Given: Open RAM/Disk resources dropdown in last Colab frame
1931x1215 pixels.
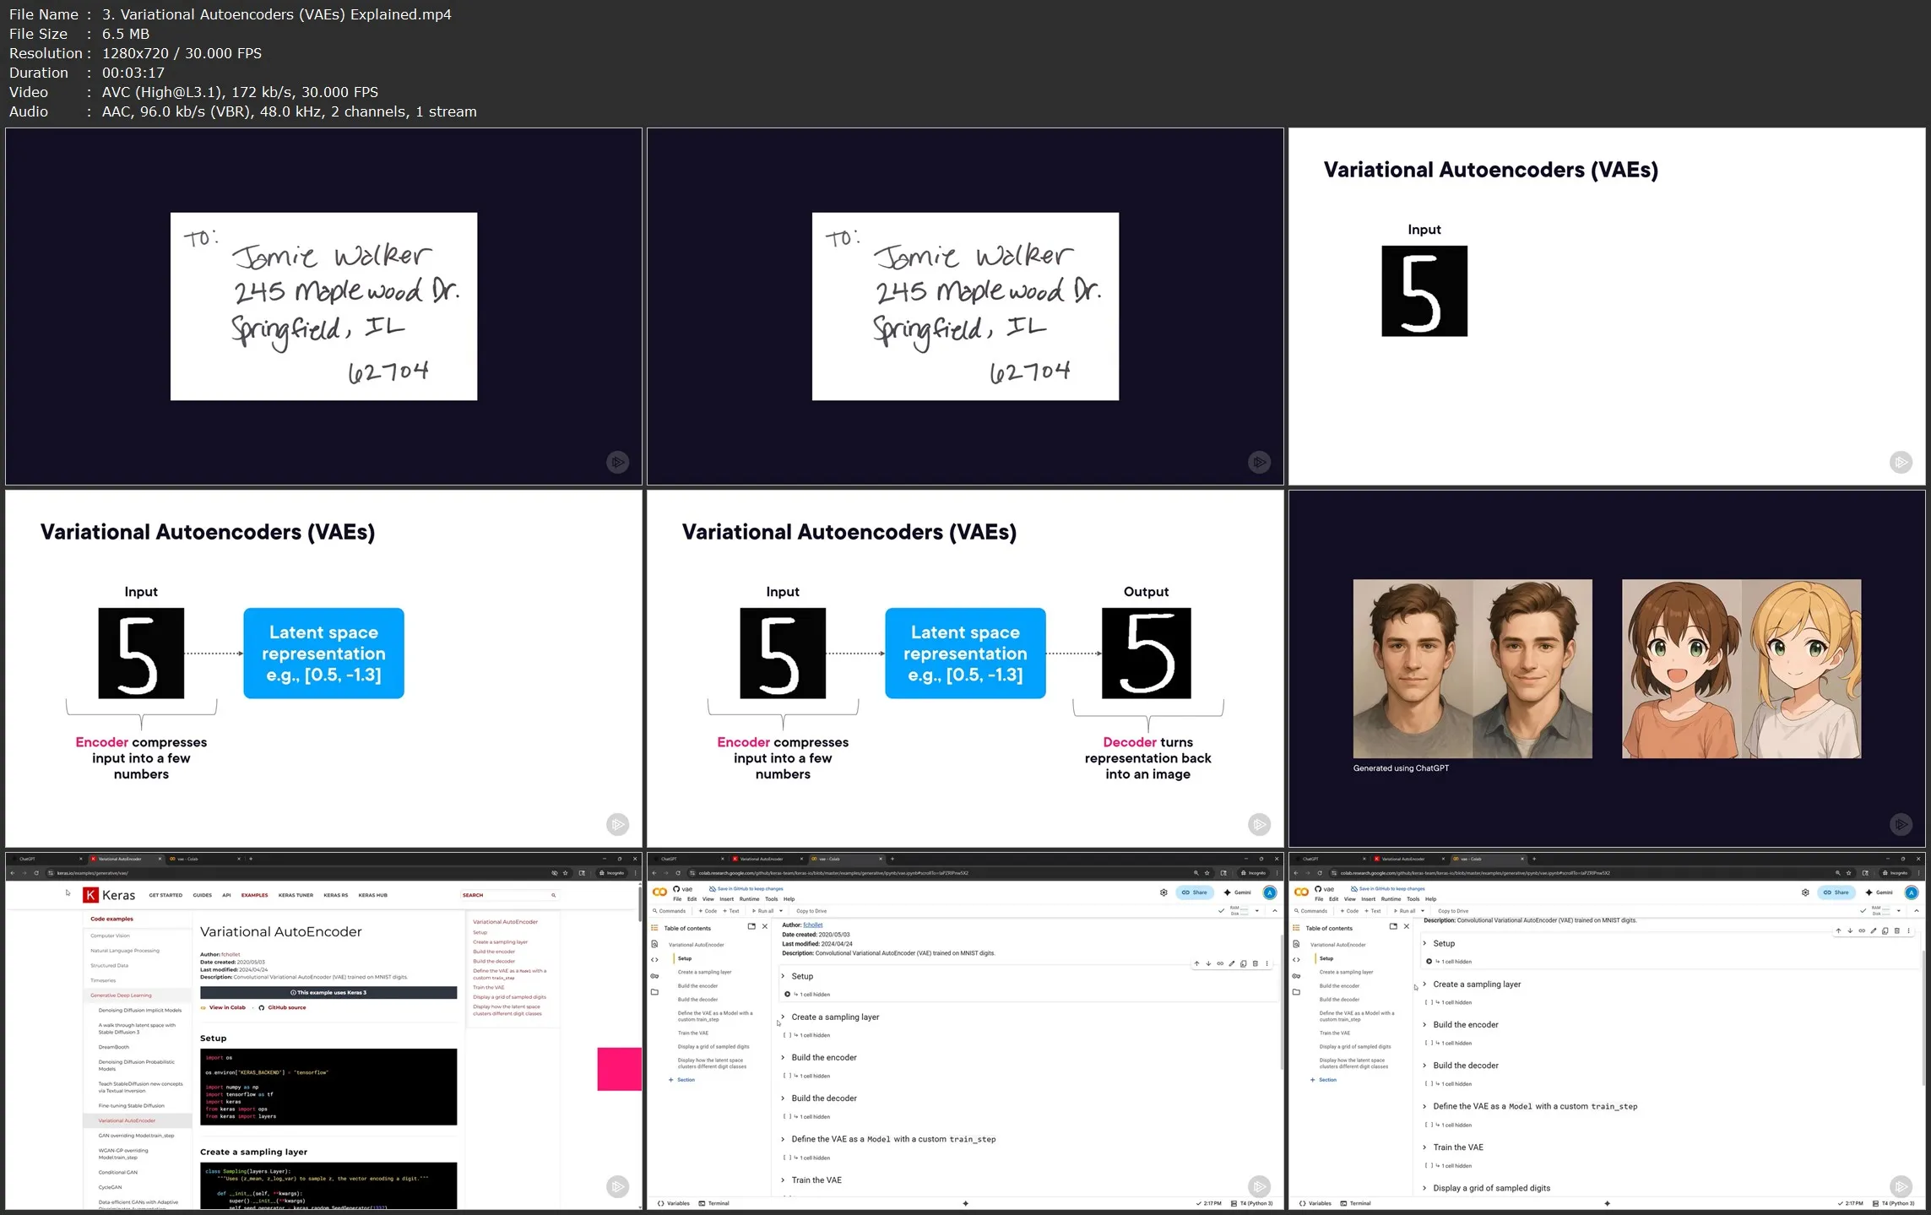Looking at the screenshot, I should click(x=1899, y=911).
